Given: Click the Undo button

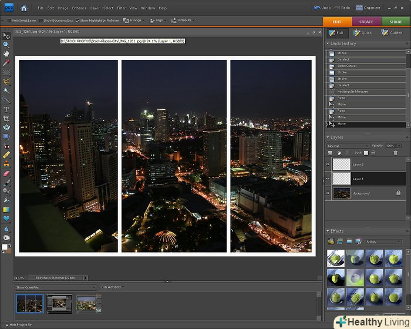Looking at the screenshot, I should click(x=322, y=8).
